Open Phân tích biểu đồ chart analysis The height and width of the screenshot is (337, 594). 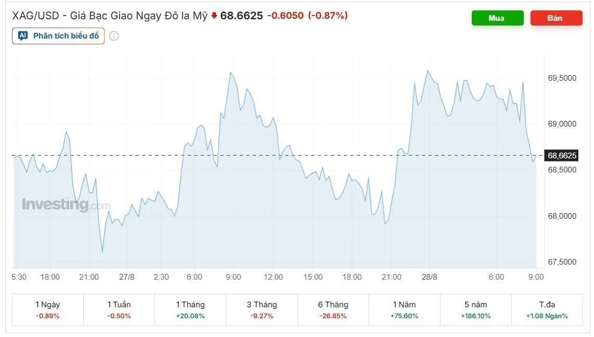(x=58, y=35)
